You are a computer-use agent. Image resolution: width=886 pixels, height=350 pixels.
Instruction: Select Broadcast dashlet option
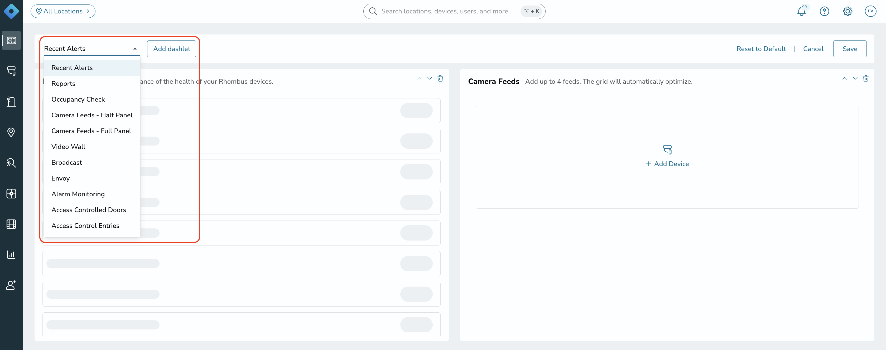click(x=92, y=163)
